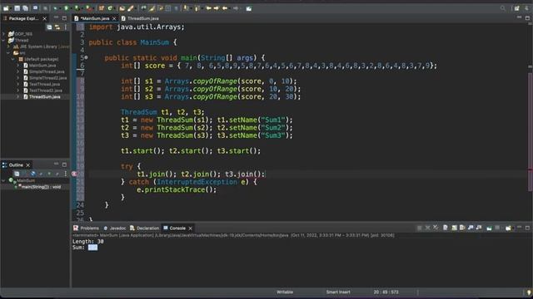Click the Open Type folder icon
Image resolution: width=533 pixels, height=299 pixels.
tap(122, 8)
